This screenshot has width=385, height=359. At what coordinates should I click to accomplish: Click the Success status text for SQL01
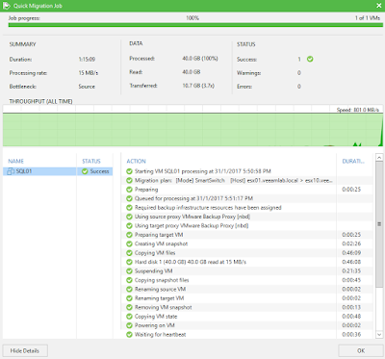click(99, 171)
